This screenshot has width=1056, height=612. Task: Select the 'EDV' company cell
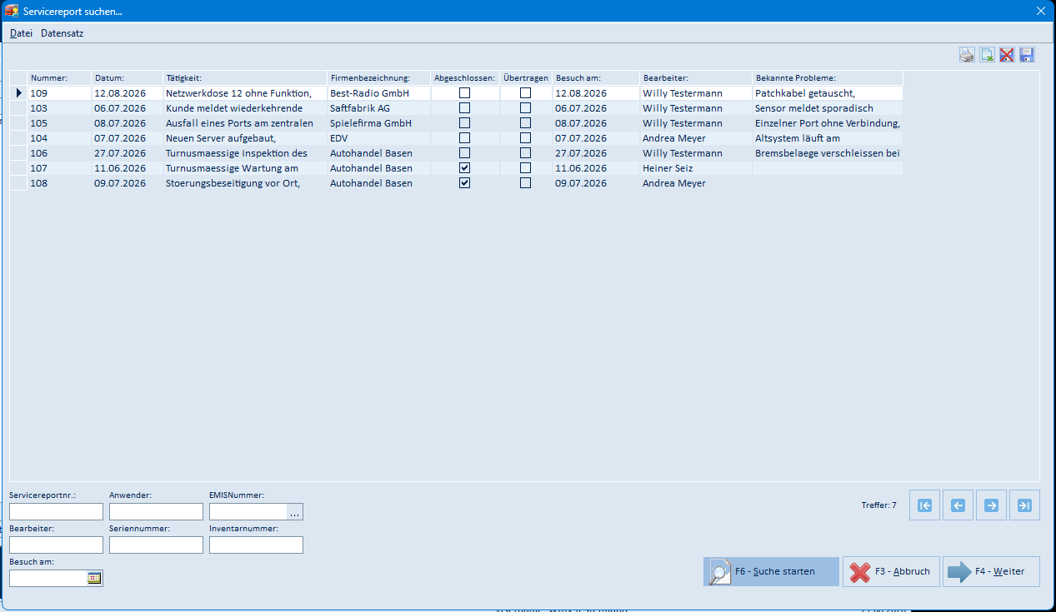[x=379, y=138]
